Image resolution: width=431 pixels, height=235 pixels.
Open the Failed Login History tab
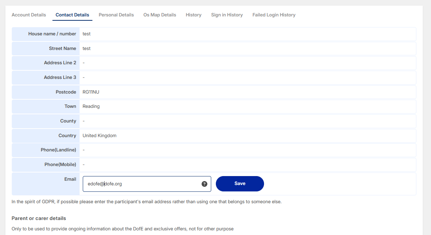pos(274,15)
